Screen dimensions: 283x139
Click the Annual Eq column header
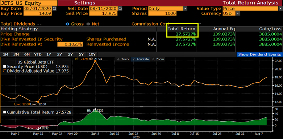point(224,29)
